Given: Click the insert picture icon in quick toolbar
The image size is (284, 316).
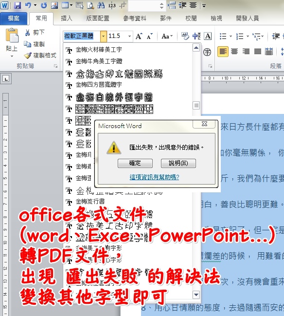Looking at the screenshot, I should click(54, 5).
